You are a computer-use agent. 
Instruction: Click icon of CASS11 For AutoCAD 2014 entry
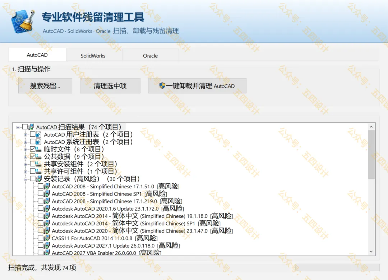[x=46, y=238]
